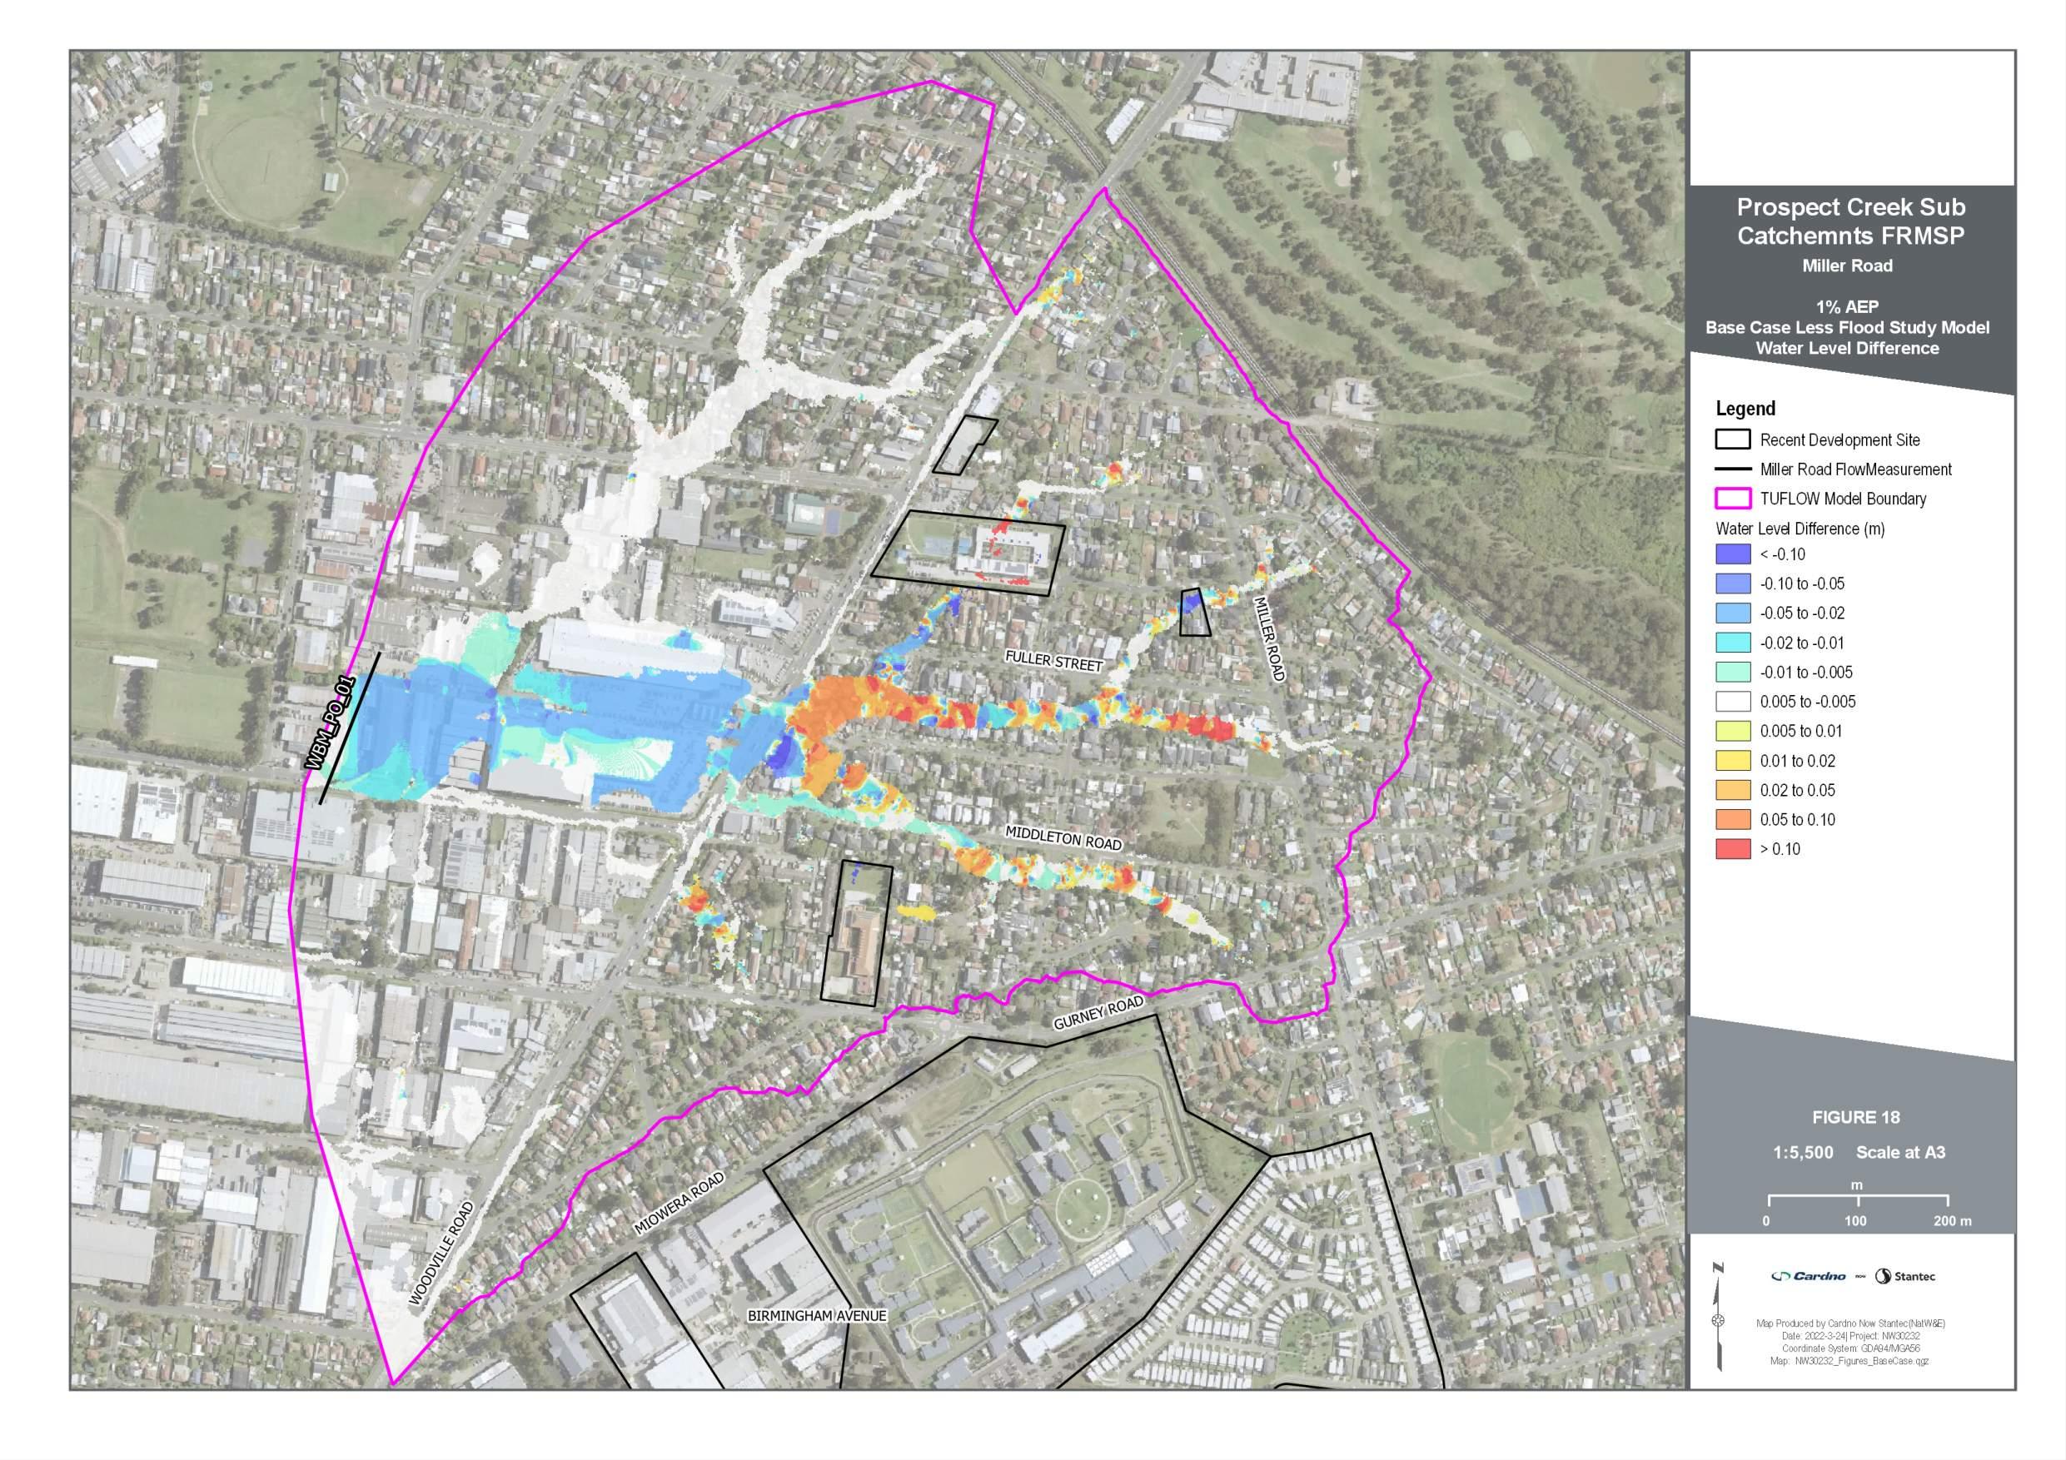This screenshot has width=2066, height=1460.
Task: Click the MIDDLETON ROAD map label
Action: pyautogui.click(x=1063, y=838)
